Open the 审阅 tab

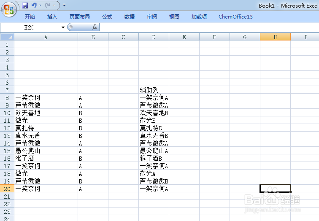(152, 17)
